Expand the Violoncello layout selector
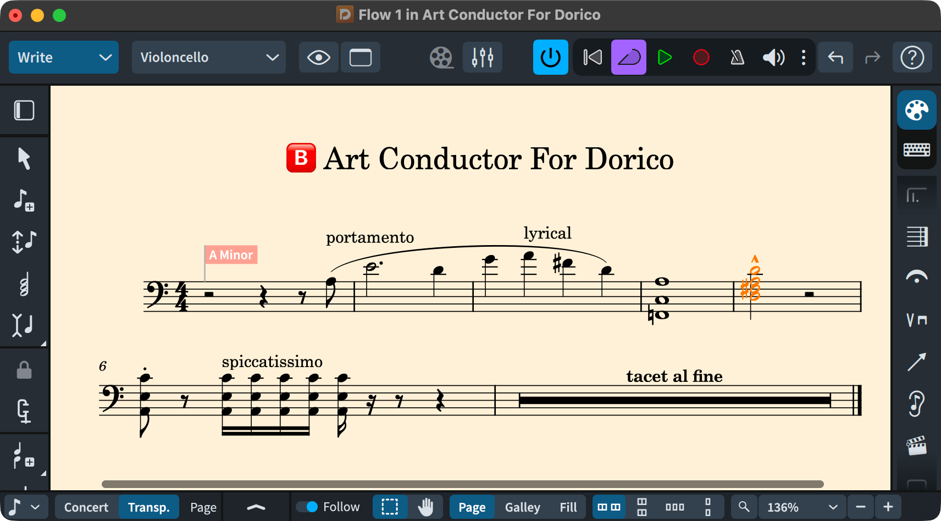941x521 pixels. [x=208, y=57]
